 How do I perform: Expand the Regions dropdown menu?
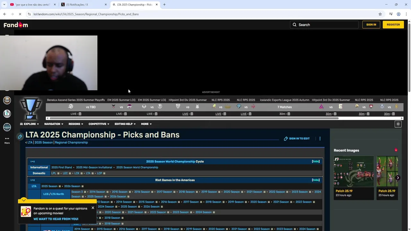point(76,124)
